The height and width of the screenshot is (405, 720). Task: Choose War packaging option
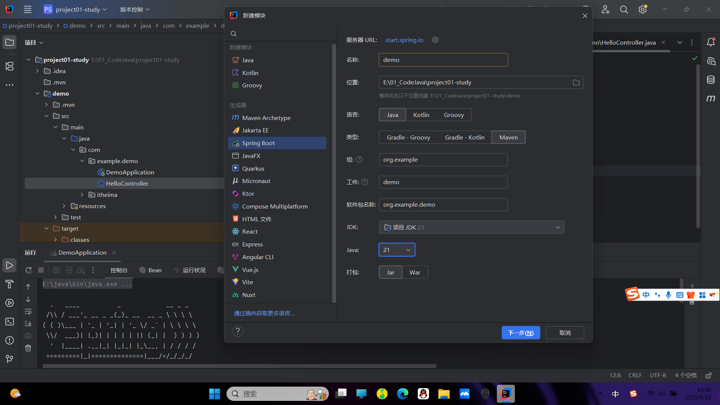click(x=415, y=272)
